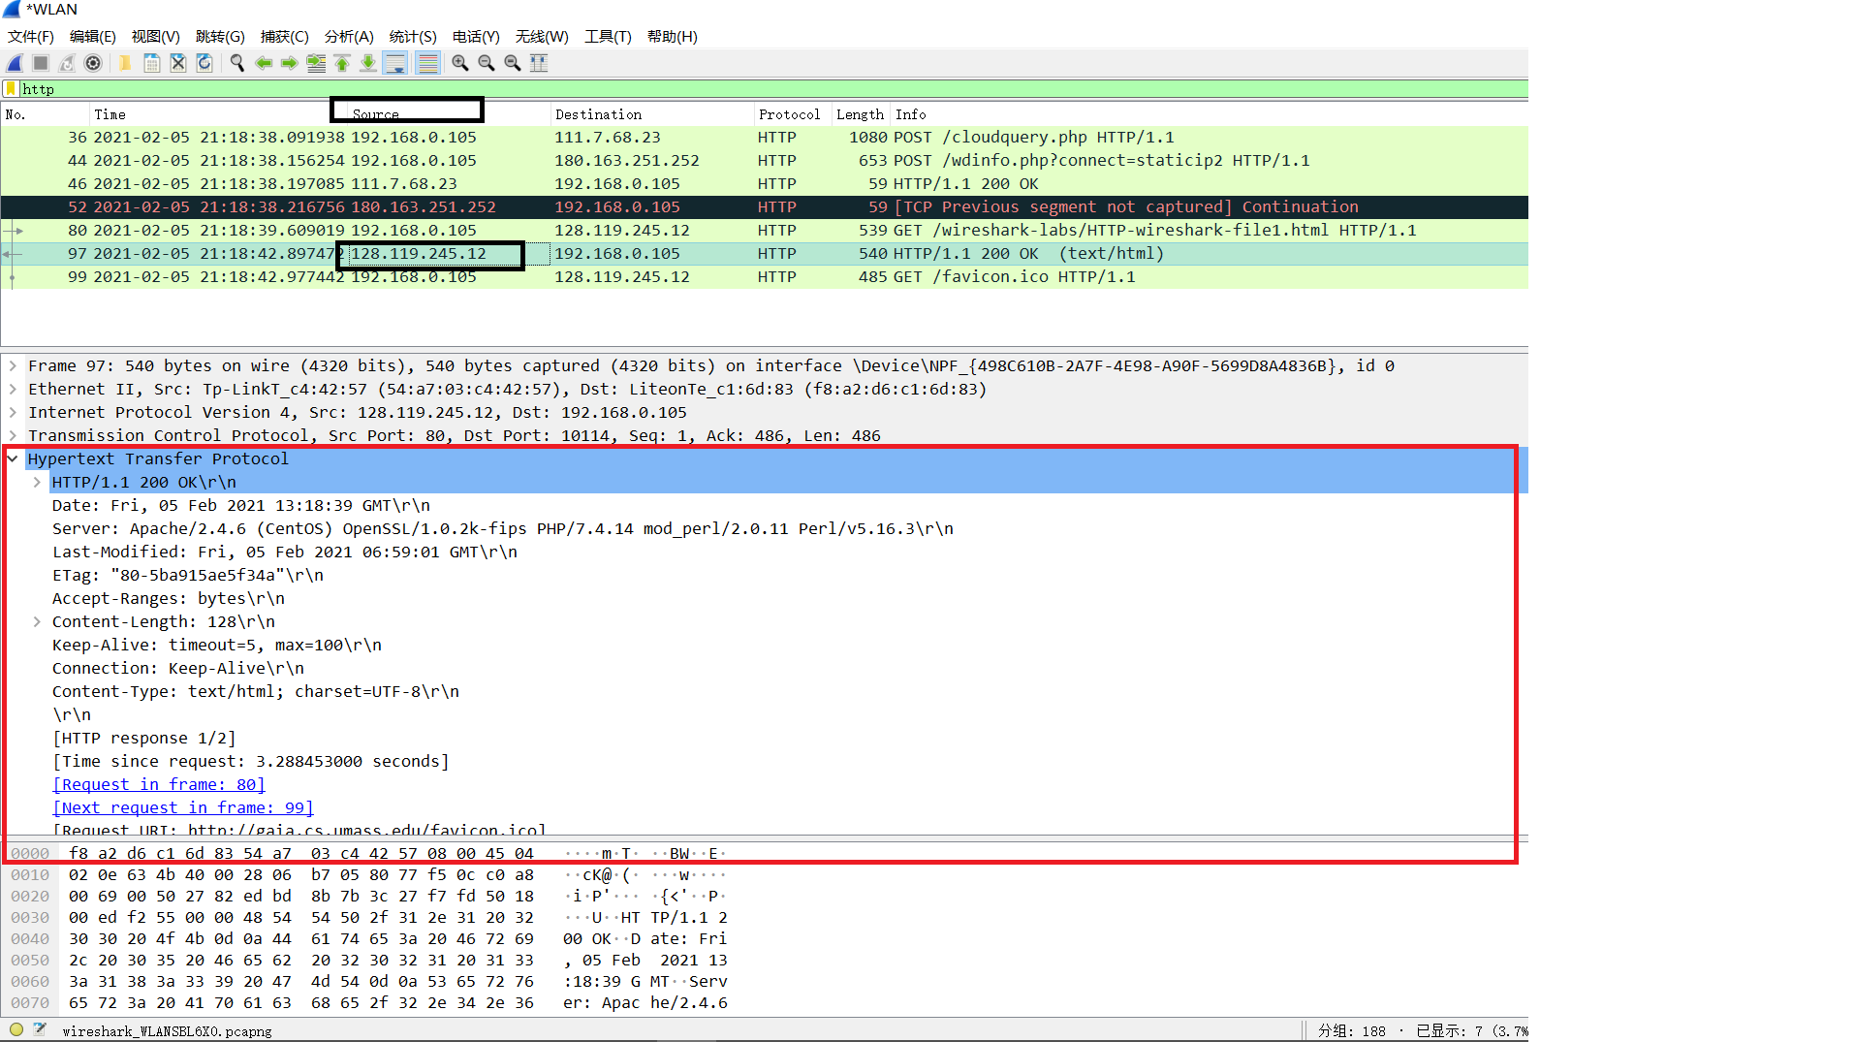1855x1042 pixels.
Task: Select packet 99 GET /favicon.ico
Action: 764,277
